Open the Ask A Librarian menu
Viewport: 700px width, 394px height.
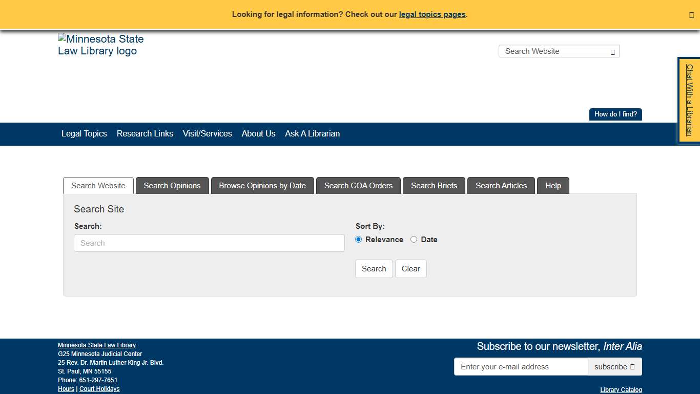coord(312,134)
